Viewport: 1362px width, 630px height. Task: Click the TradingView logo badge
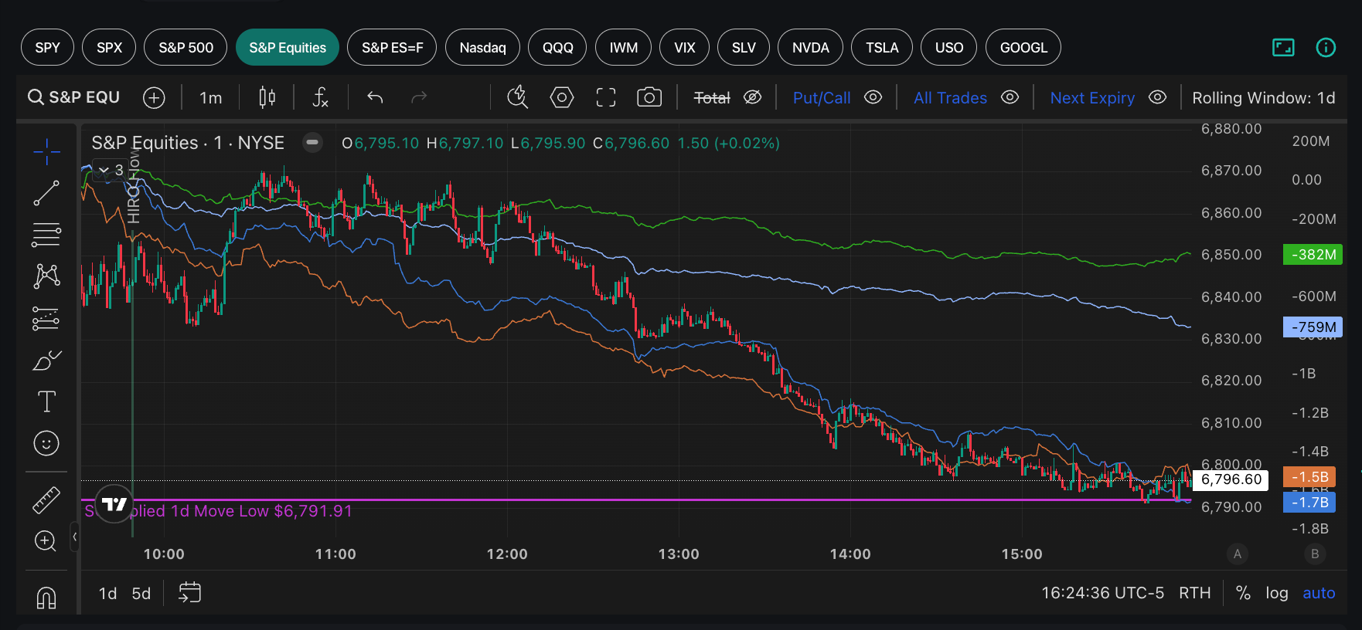pos(114,504)
